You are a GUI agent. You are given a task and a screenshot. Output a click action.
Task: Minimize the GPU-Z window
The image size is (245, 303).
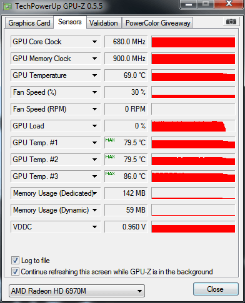pyautogui.click(x=189, y=4)
